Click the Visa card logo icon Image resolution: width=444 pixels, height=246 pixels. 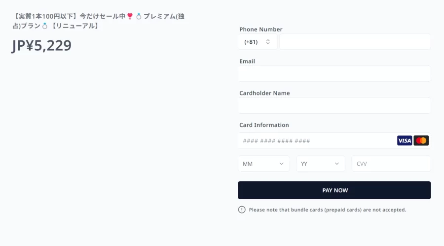pyautogui.click(x=405, y=141)
